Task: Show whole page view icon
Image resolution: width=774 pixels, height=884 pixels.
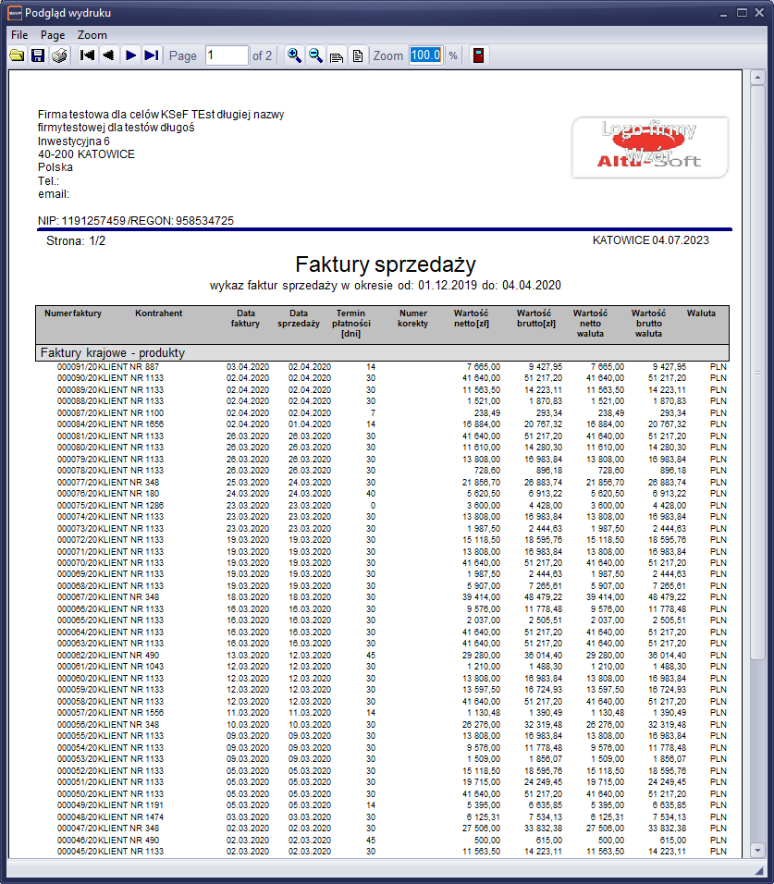Action: click(357, 55)
